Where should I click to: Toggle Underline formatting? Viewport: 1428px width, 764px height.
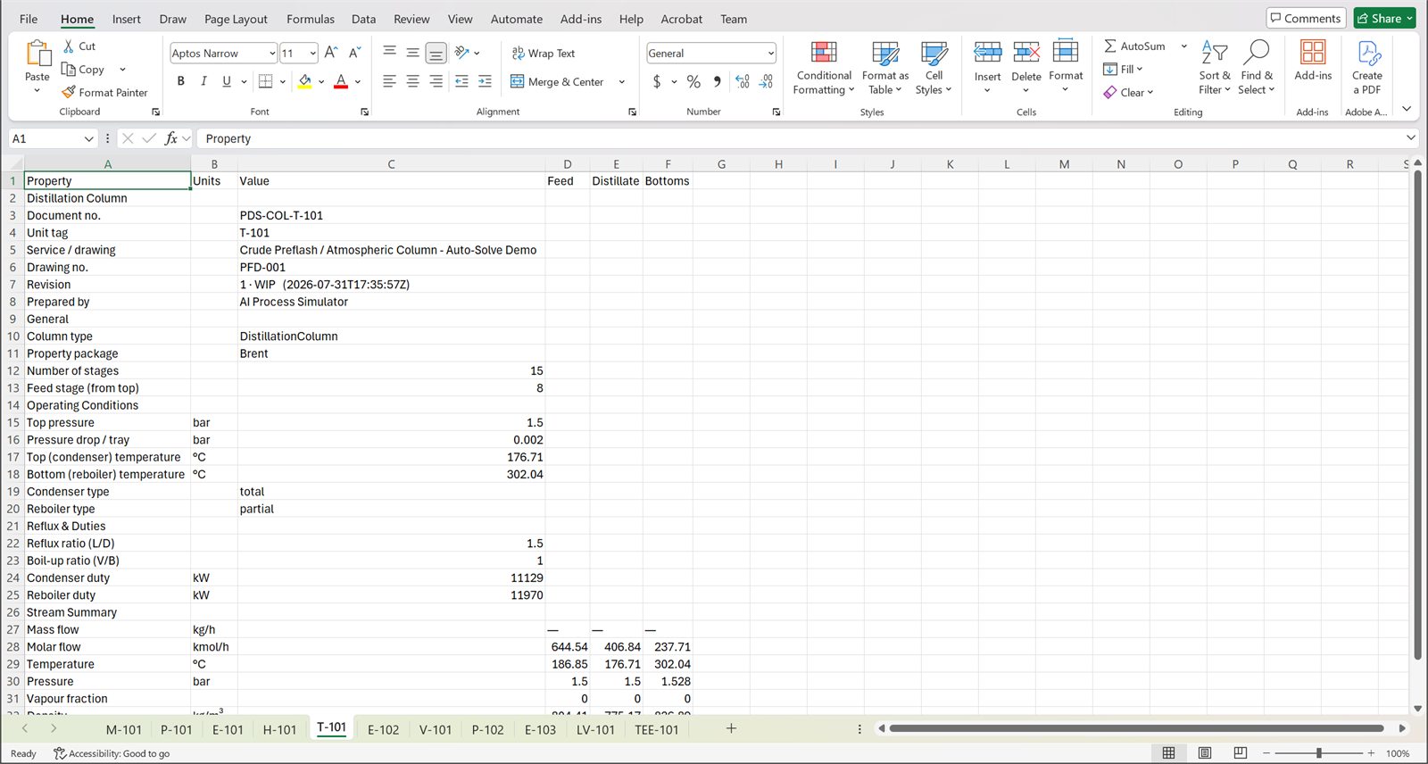click(227, 81)
